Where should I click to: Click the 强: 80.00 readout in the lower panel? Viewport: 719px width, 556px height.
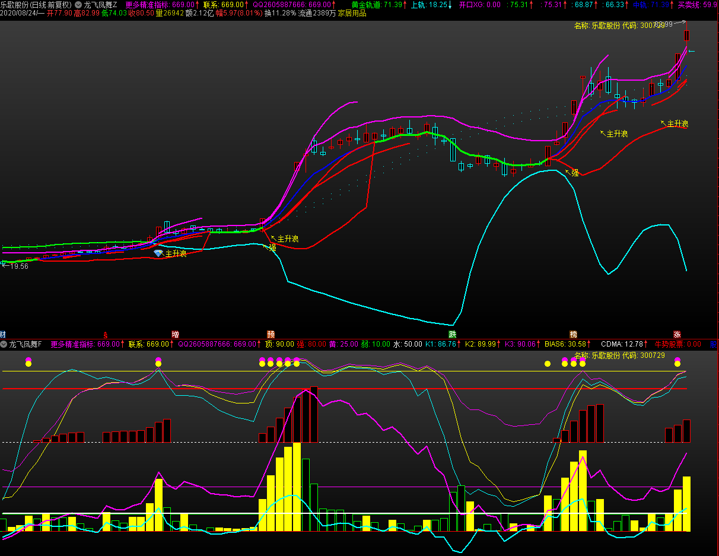(x=311, y=344)
